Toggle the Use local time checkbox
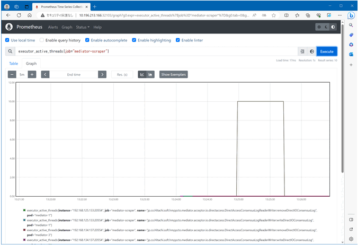This screenshot has width=358, height=245. point(7,40)
